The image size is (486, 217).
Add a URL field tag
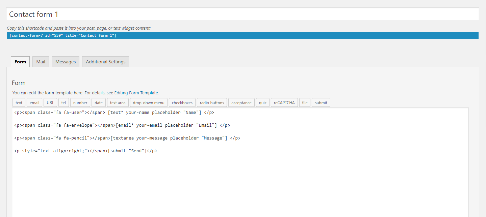[x=50, y=103]
